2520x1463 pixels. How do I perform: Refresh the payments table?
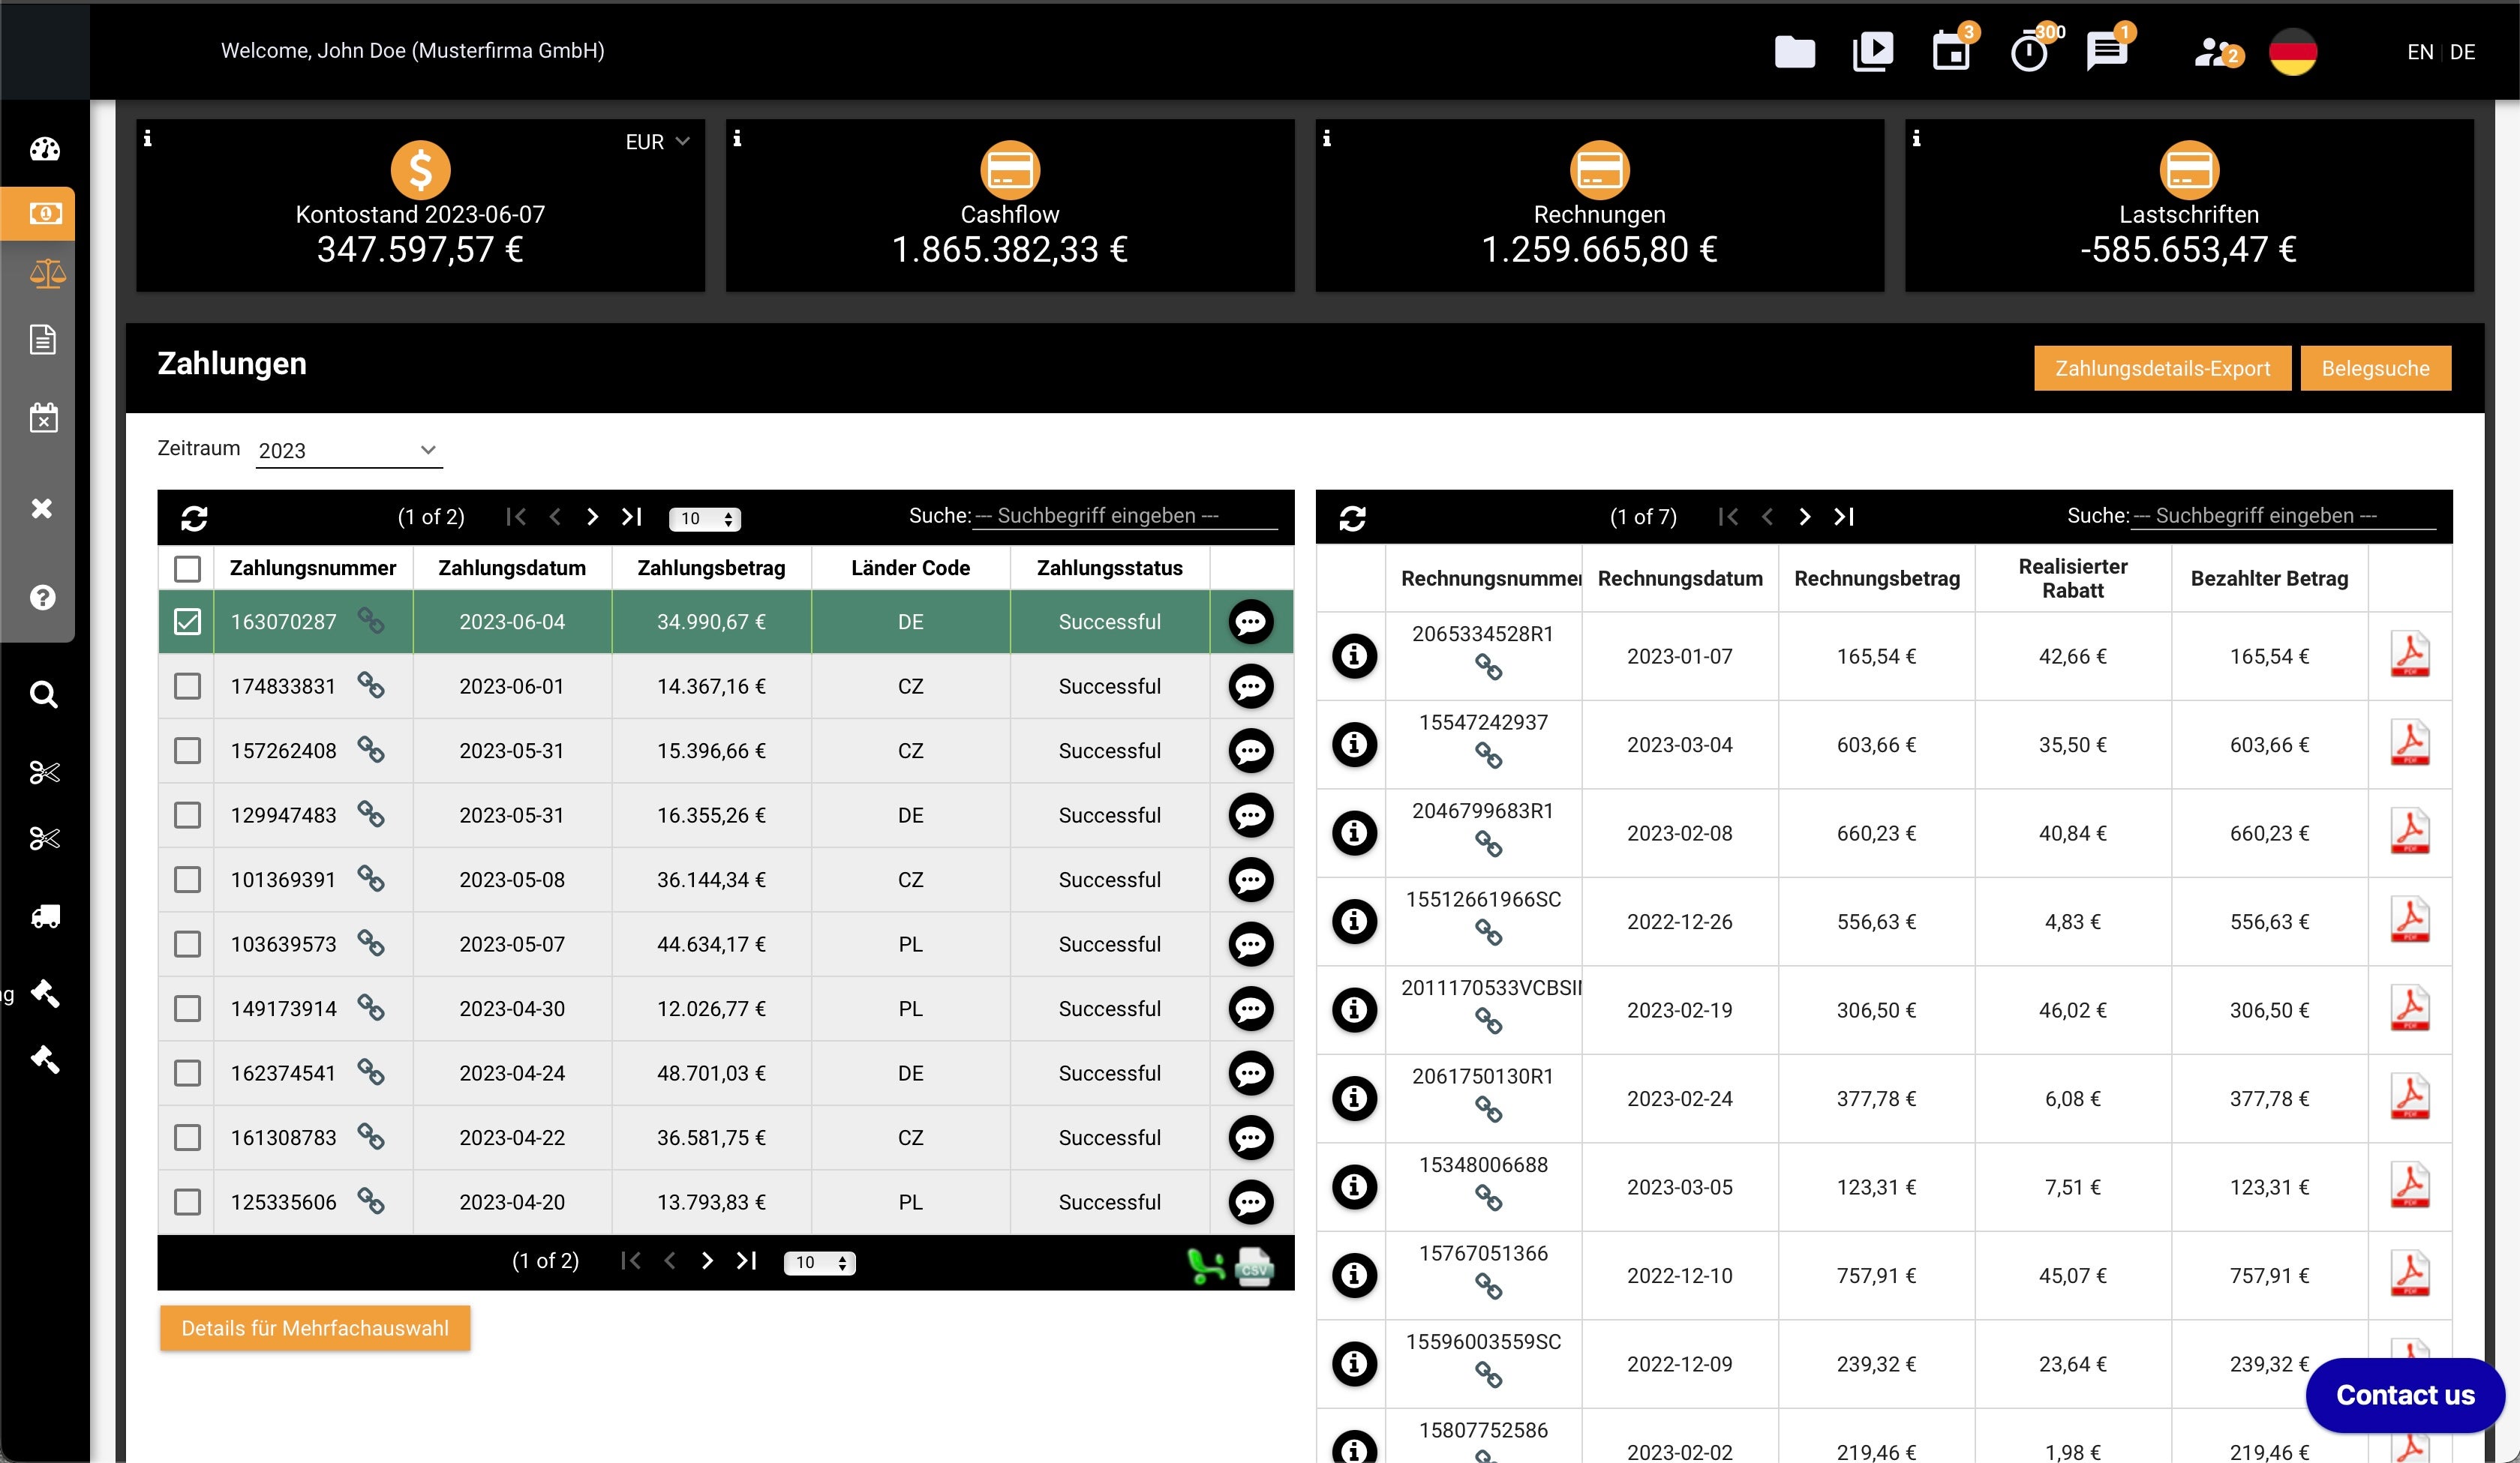[194, 517]
